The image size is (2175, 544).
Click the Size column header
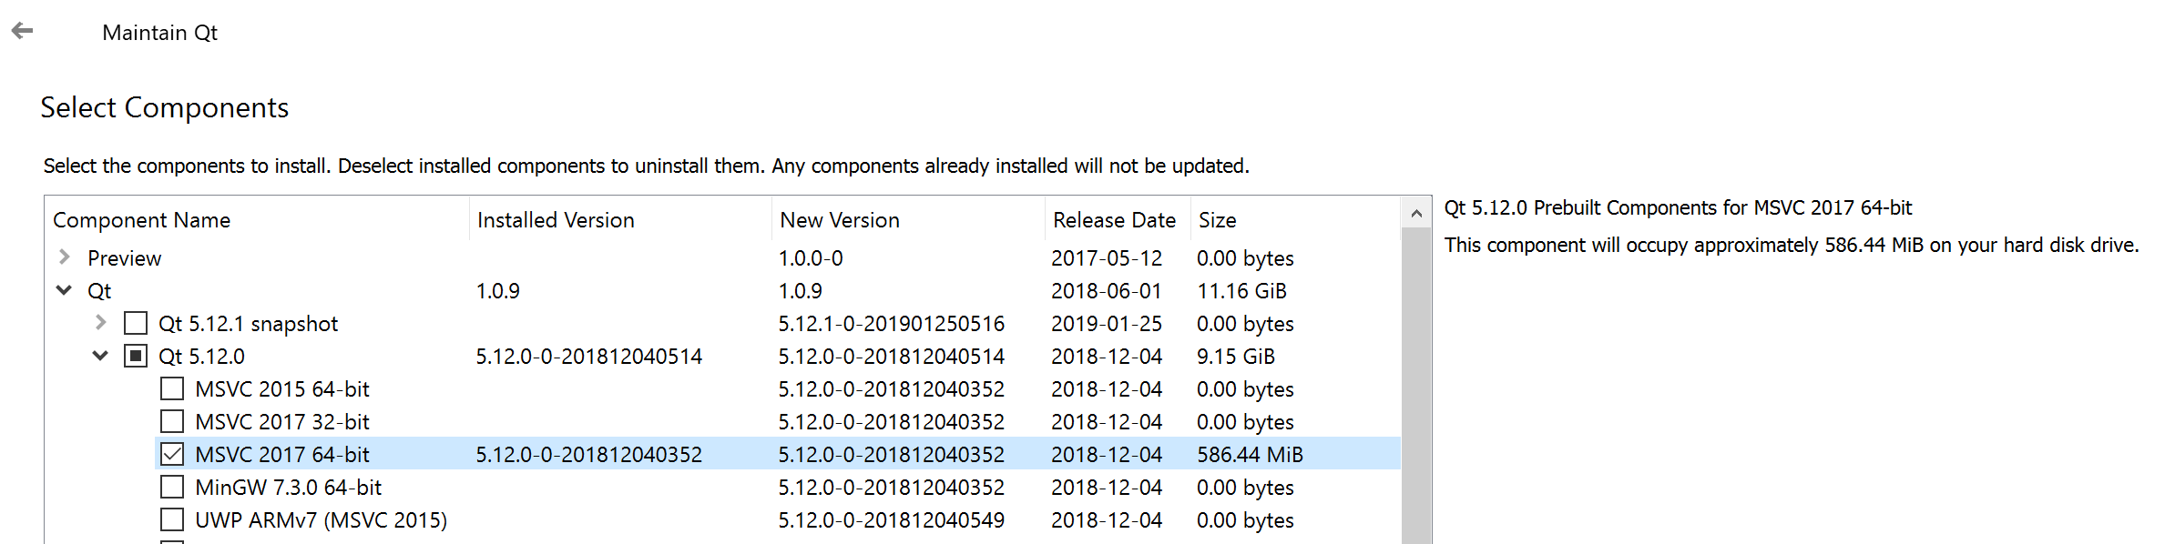[x=1218, y=220]
